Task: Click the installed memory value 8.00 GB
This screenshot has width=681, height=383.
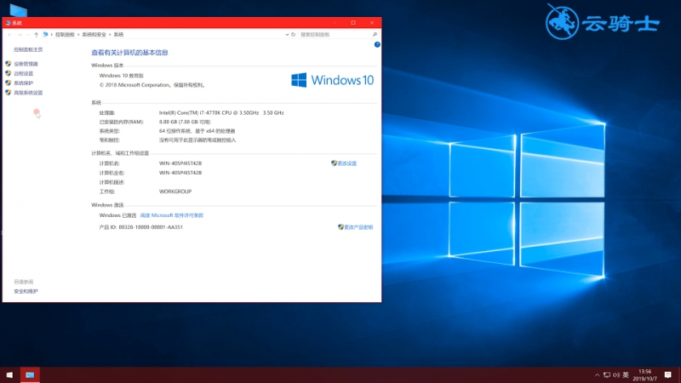Action: [x=185, y=122]
